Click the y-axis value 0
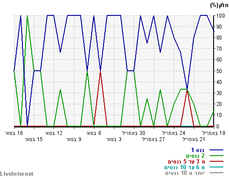This screenshot has width=229, height=178. 218,126
